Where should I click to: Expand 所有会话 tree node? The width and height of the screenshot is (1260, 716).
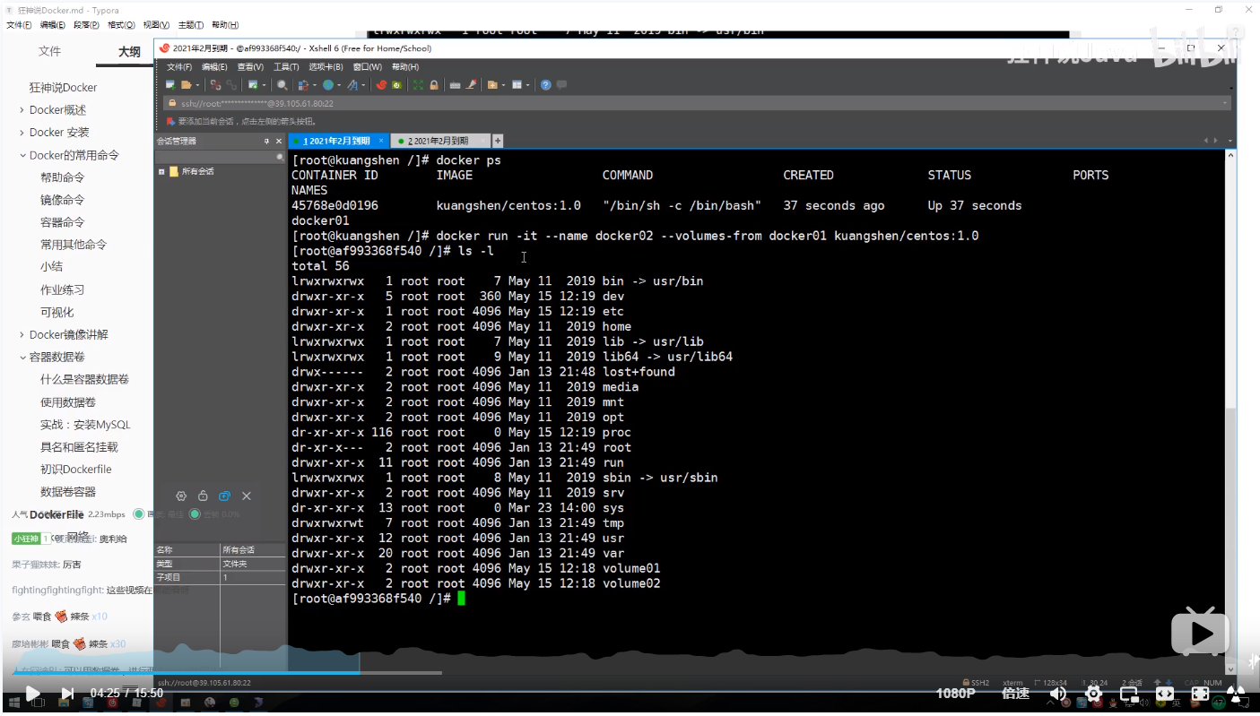(x=161, y=171)
